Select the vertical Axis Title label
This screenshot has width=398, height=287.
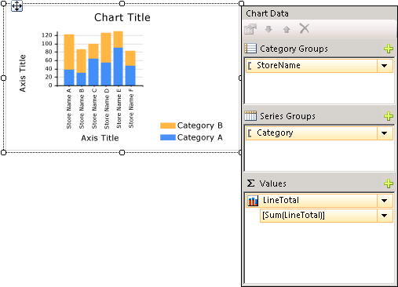[23, 73]
